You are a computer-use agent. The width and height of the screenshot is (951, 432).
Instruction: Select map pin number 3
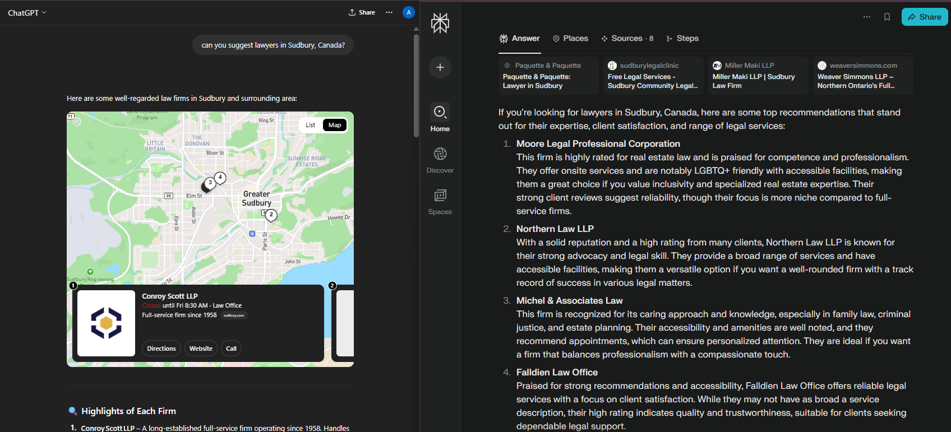[x=210, y=183]
